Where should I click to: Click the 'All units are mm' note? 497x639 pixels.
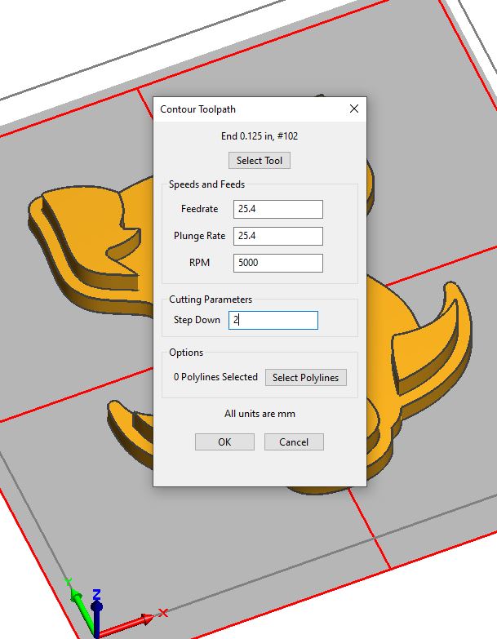(260, 414)
